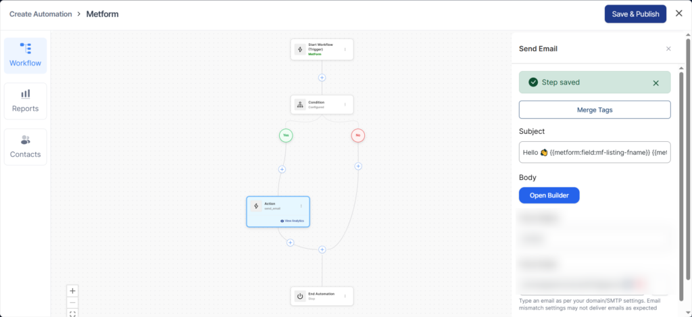Open the Start Workflow node options menu
The width and height of the screenshot is (692, 317).
tap(345, 49)
